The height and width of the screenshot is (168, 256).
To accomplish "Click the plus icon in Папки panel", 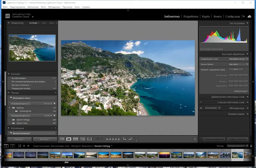I will click(x=55, y=93).
